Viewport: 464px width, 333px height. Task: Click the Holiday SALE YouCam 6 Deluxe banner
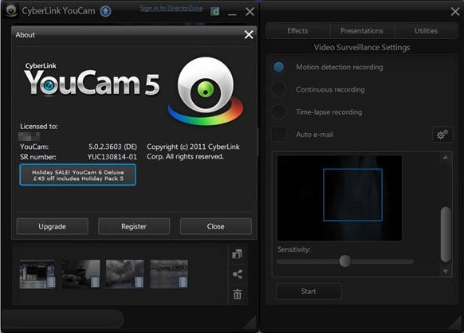click(78, 175)
